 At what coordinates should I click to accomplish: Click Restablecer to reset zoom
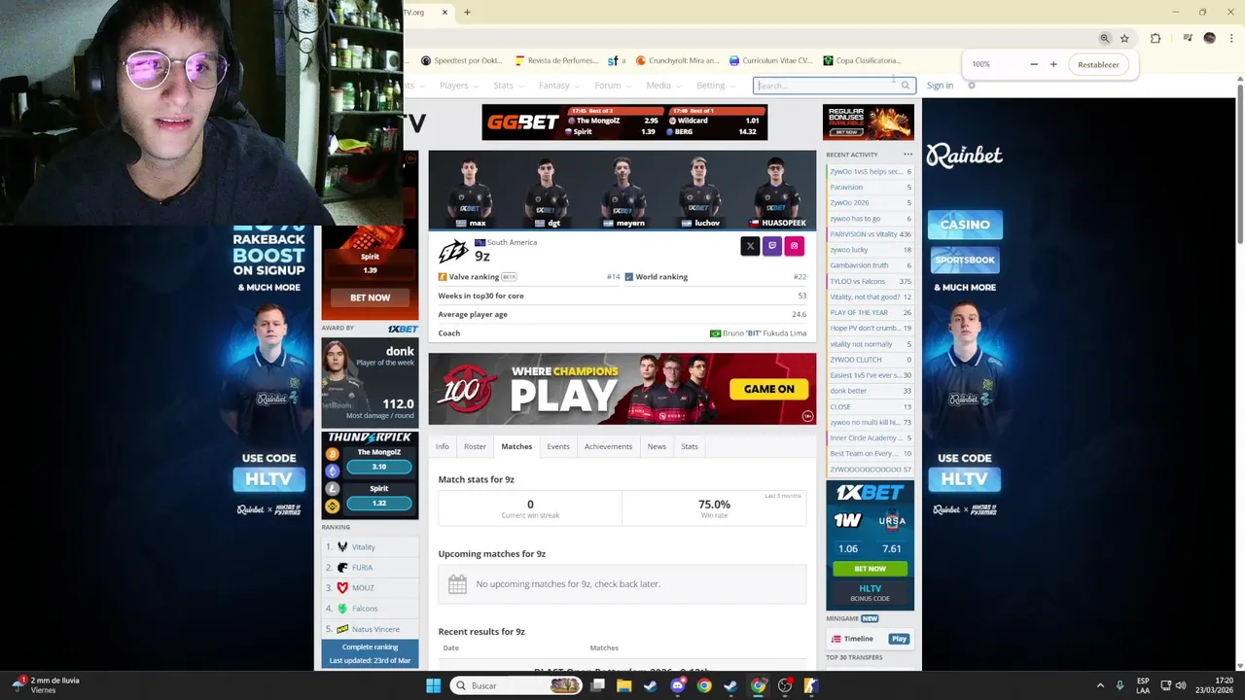coord(1098,64)
